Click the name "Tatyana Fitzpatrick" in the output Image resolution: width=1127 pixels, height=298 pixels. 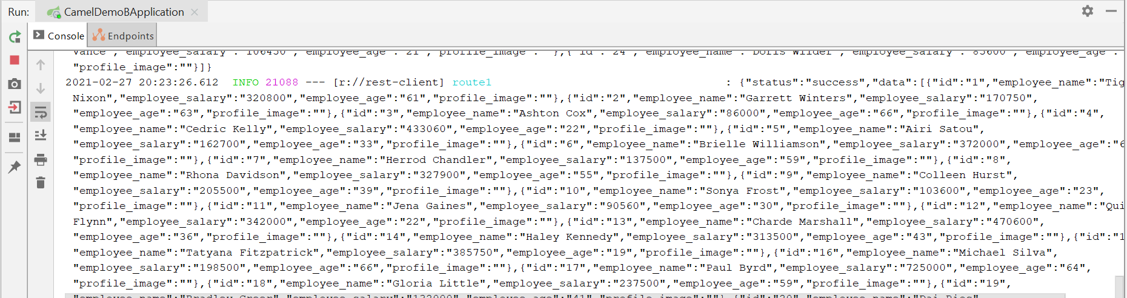pyautogui.click(x=250, y=253)
